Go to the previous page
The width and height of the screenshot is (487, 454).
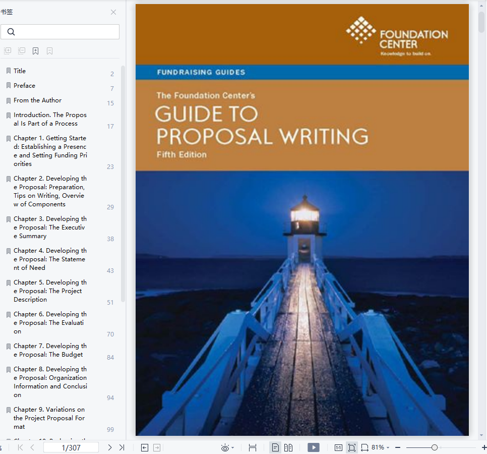32,447
